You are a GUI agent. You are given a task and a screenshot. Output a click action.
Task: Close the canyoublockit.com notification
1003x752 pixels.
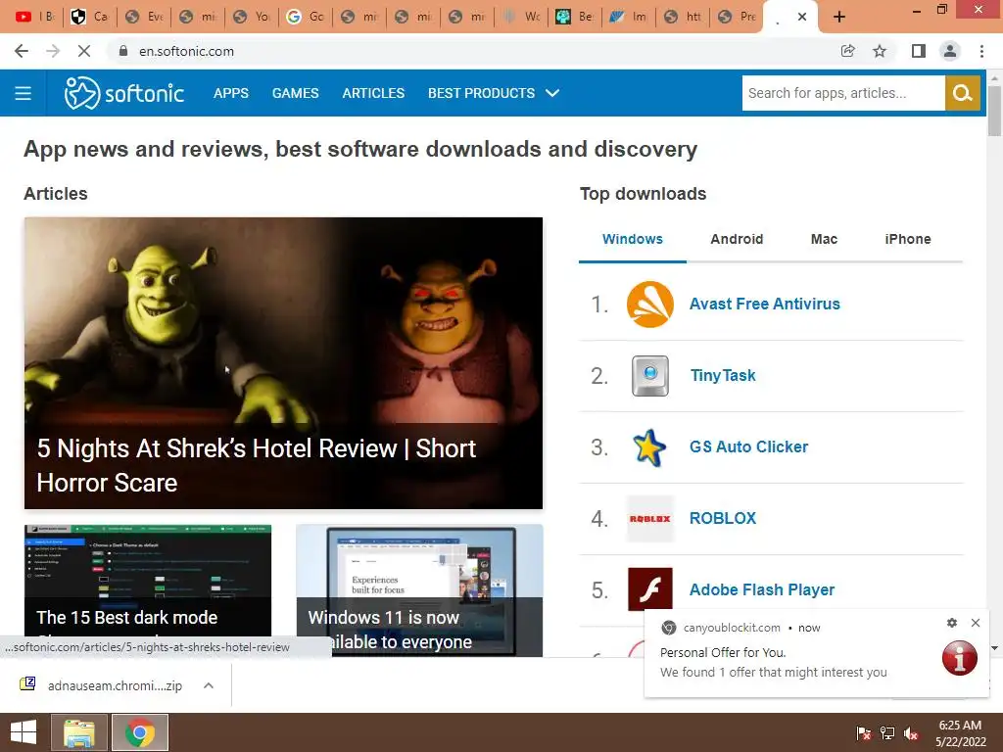(976, 623)
